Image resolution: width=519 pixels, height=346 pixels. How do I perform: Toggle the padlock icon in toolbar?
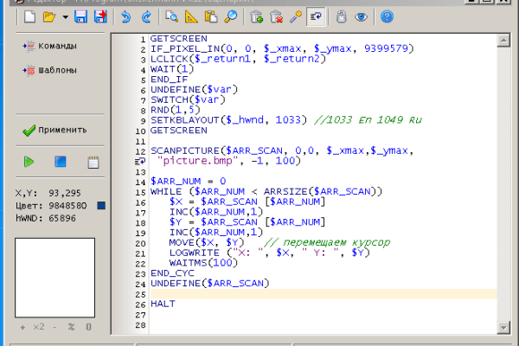click(x=342, y=16)
